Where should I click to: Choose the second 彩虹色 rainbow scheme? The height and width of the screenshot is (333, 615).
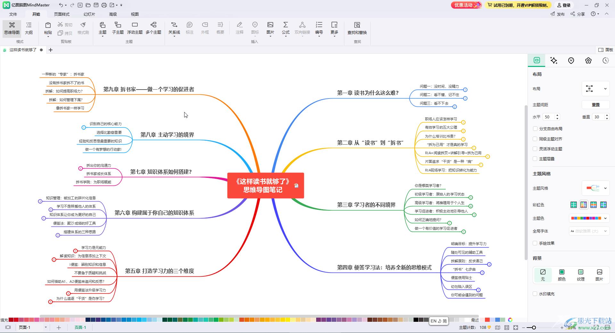tap(584, 205)
